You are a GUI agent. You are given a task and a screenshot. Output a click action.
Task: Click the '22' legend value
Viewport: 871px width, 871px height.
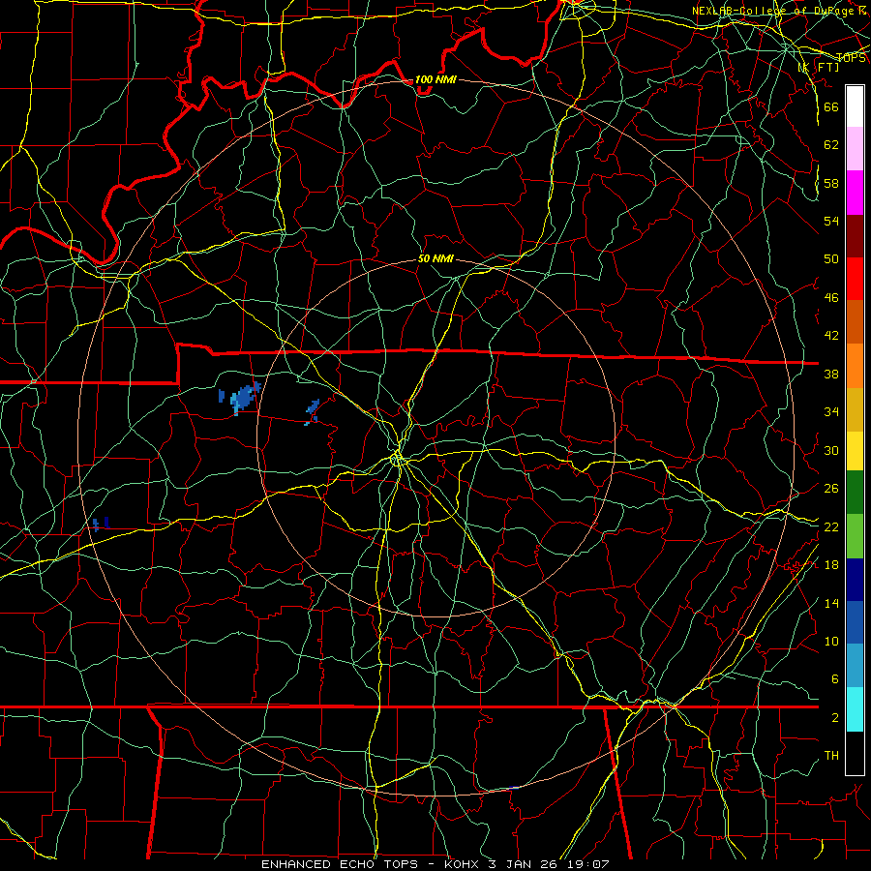[831, 526]
